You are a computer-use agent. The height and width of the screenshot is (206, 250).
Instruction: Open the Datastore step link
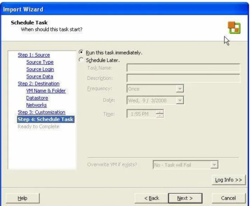(x=37, y=98)
